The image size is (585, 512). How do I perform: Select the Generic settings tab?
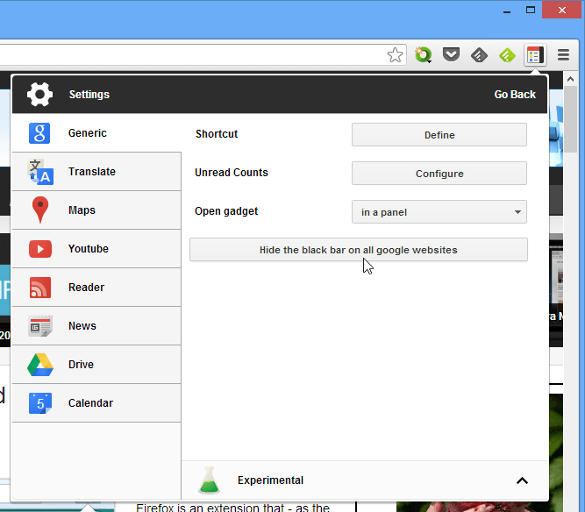(x=96, y=133)
